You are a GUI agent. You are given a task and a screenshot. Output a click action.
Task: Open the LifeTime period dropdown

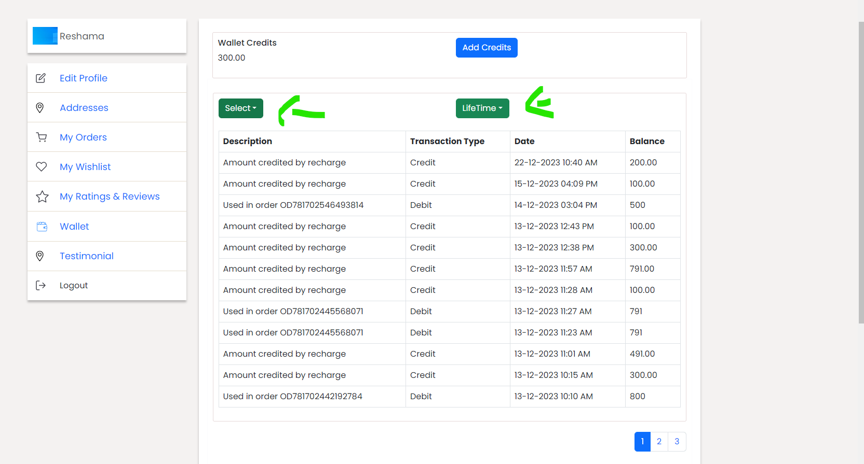coord(482,108)
